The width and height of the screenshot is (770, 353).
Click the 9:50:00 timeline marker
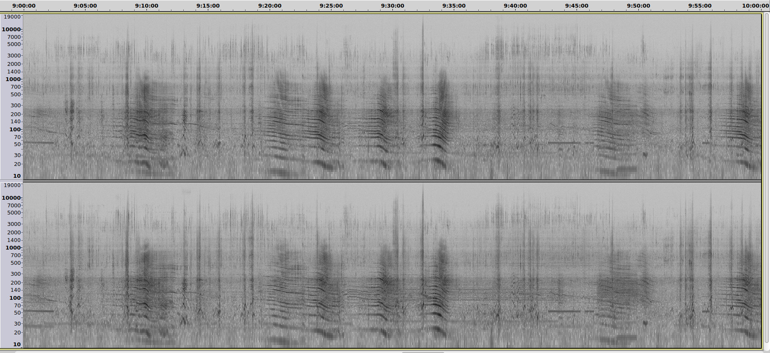[x=638, y=6]
